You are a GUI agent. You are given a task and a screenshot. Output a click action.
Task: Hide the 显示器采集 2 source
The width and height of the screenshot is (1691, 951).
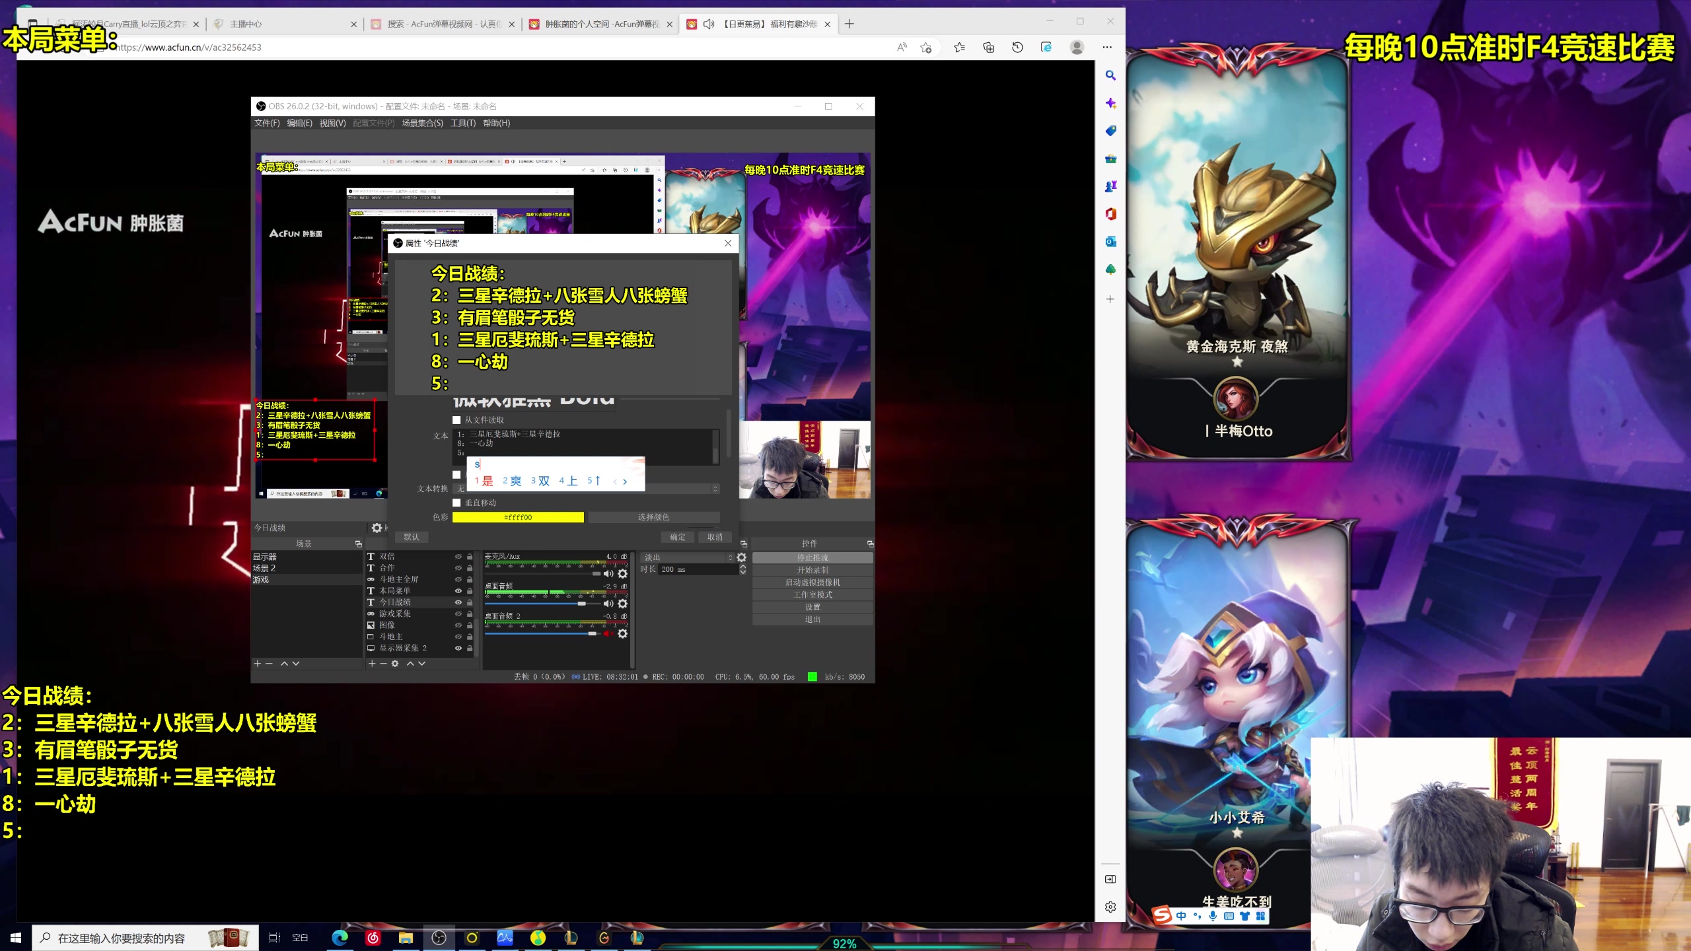[458, 649]
